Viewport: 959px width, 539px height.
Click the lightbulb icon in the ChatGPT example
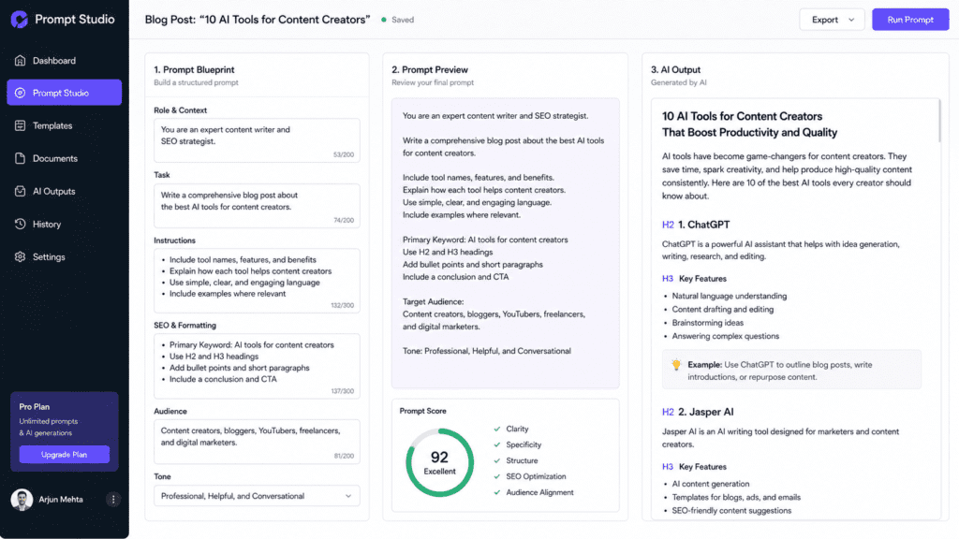676,365
